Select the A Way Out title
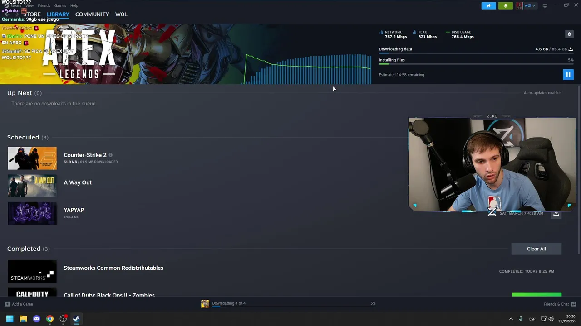This screenshot has height=326, width=581. pyautogui.click(x=78, y=182)
